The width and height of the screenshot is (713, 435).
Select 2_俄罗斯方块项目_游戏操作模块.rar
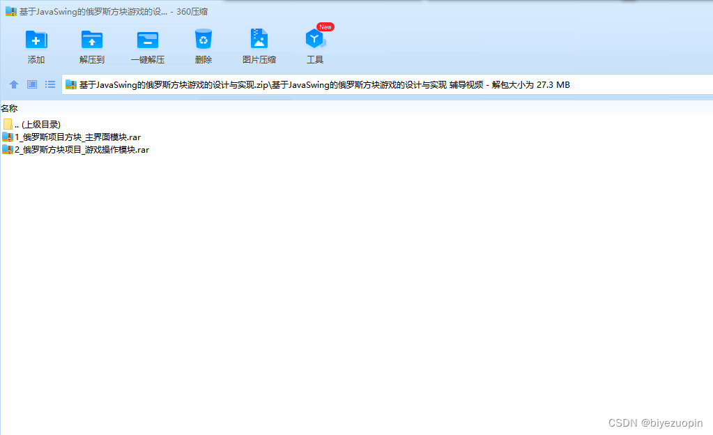tap(79, 149)
